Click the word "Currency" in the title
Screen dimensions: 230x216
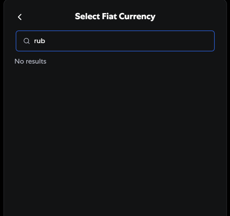(x=137, y=17)
